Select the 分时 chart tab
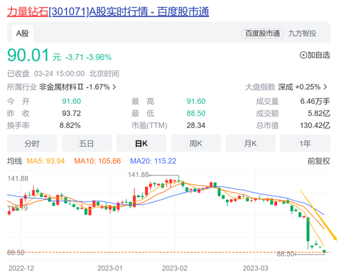Screen dimensions: 342x274 click(32, 144)
